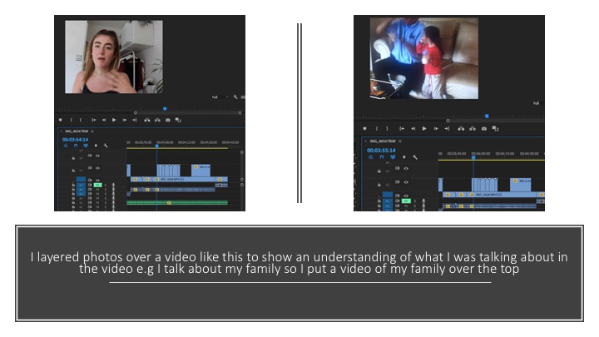Toggle V3 eye visibility in 00:03:54:14 timeline
The image size is (599, 337).
tap(97, 156)
